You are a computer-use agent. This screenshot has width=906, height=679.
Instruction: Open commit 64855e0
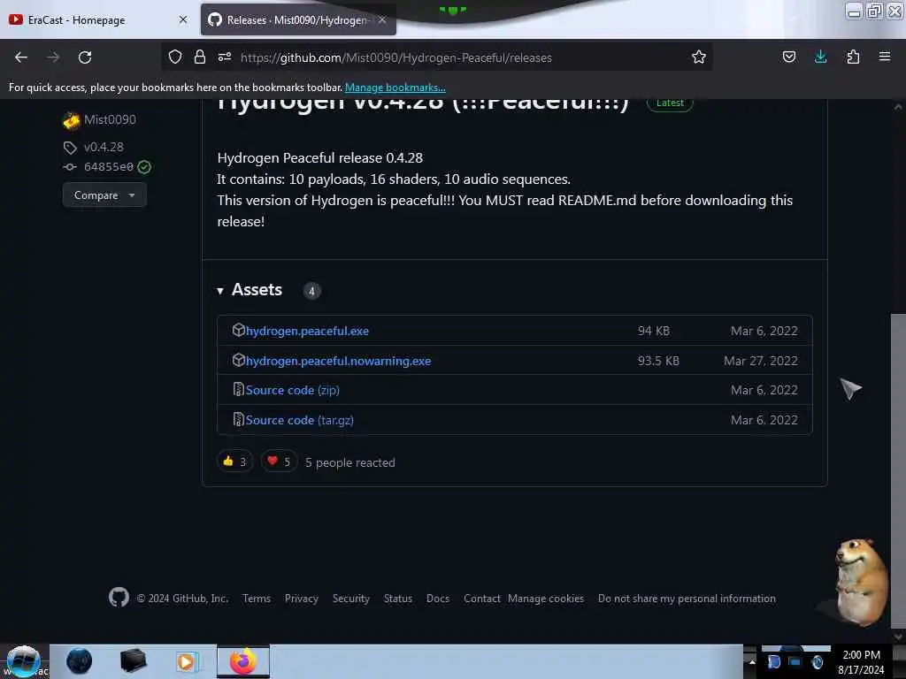pyautogui.click(x=109, y=167)
